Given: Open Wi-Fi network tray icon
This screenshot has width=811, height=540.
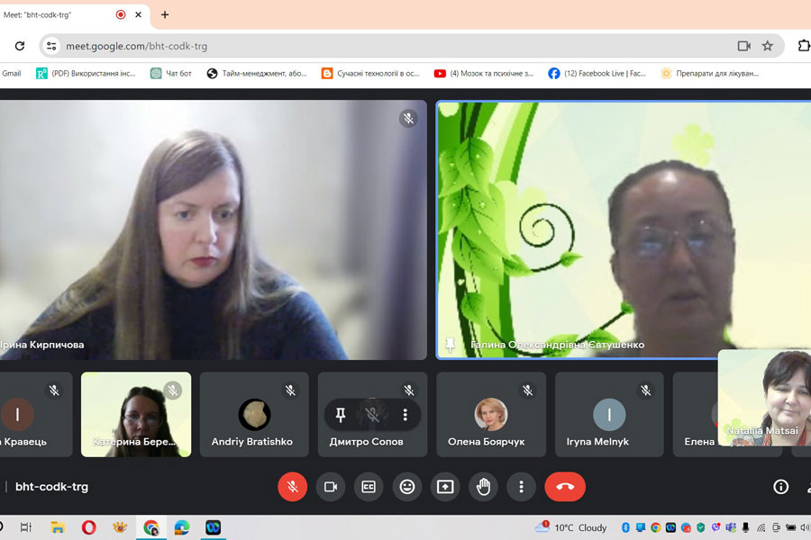Looking at the screenshot, I should [x=761, y=527].
